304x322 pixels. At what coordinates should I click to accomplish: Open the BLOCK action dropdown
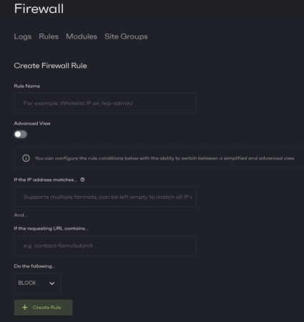37,283
